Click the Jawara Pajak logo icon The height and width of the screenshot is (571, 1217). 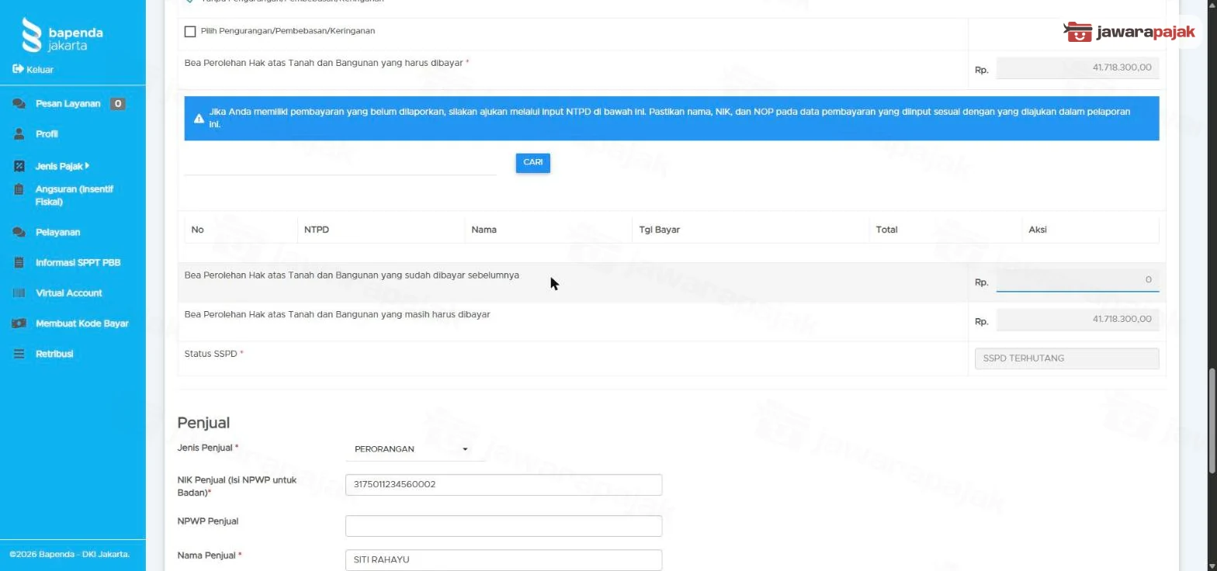pyautogui.click(x=1079, y=32)
